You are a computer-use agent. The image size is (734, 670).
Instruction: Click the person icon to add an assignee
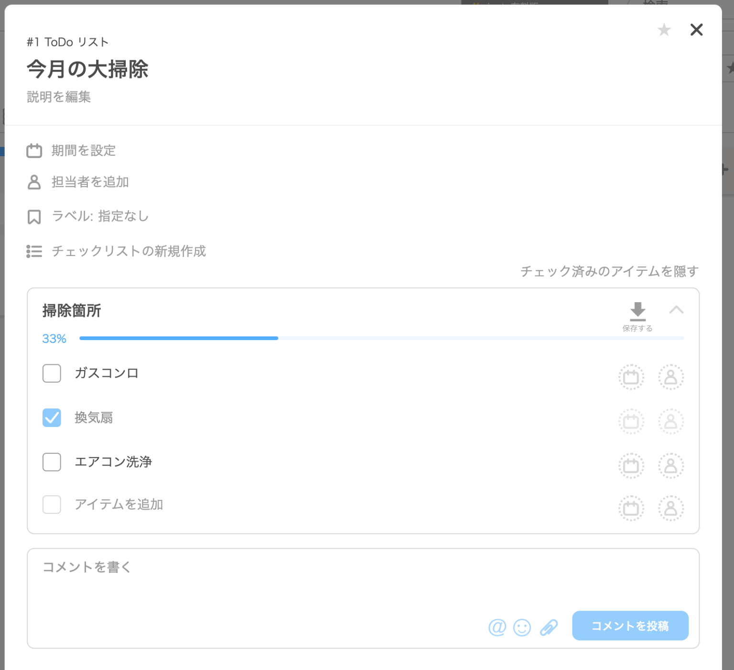(x=34, y=182)
